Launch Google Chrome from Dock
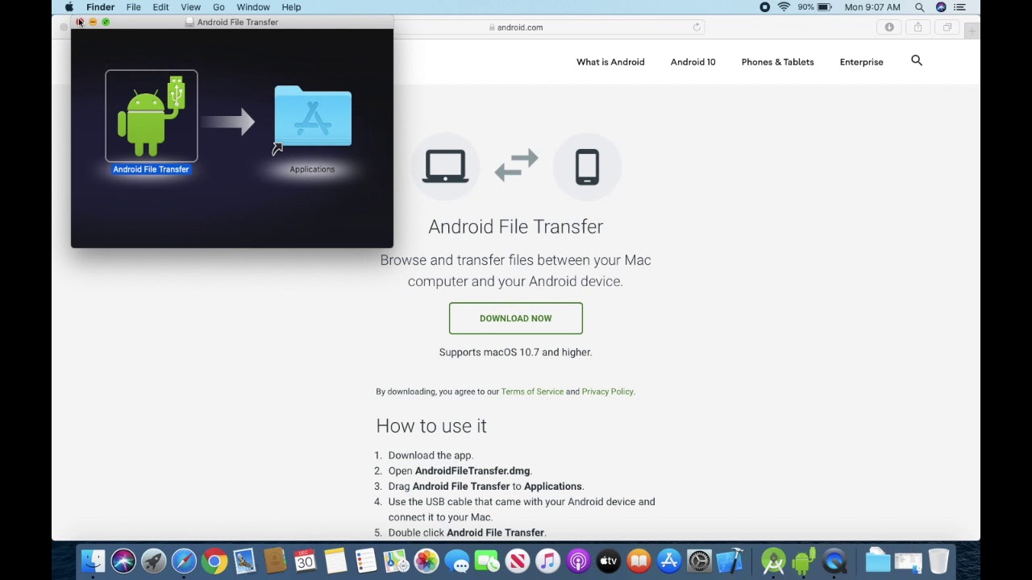 point(214,561)
